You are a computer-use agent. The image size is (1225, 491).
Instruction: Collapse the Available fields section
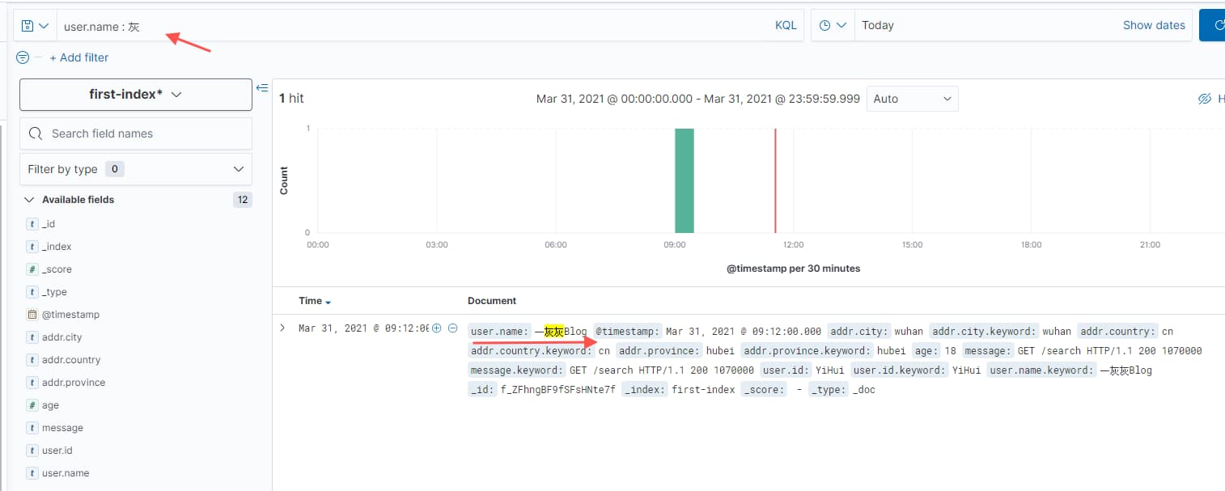30,200
